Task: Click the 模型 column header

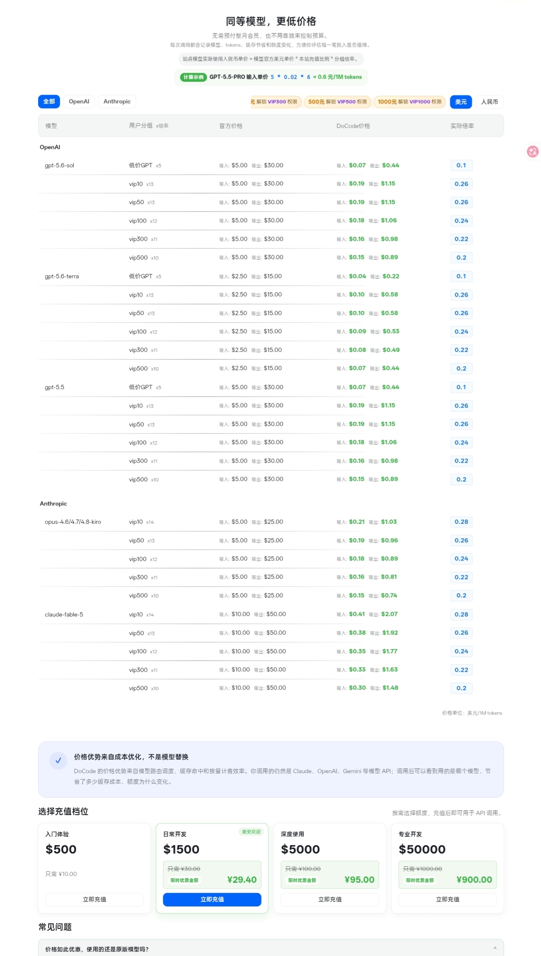Action: [x=51, y=126]
